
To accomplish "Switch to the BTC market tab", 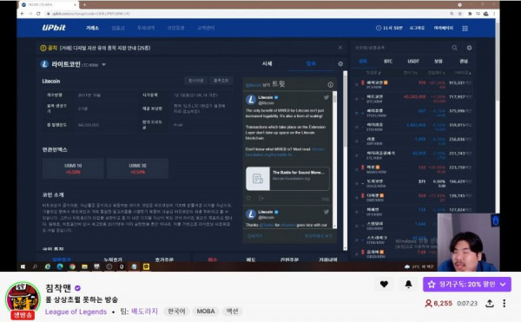I will click(x=388, y=62).
